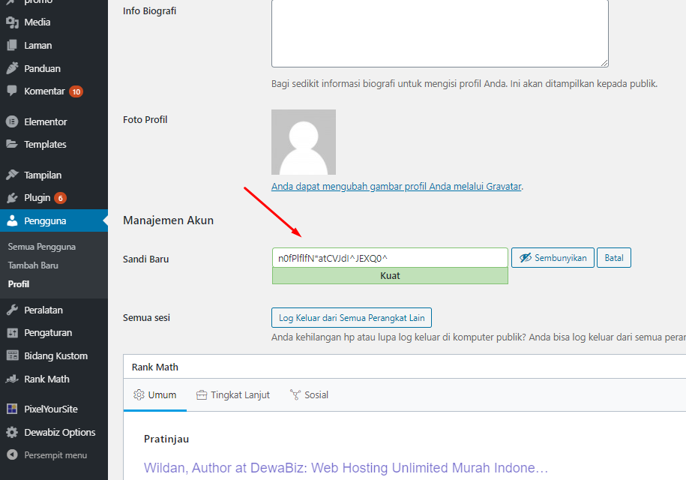The image size is (686, 480).
Task: Click inside the Info Biografi textarea
Action: click(x=439, y=33)
